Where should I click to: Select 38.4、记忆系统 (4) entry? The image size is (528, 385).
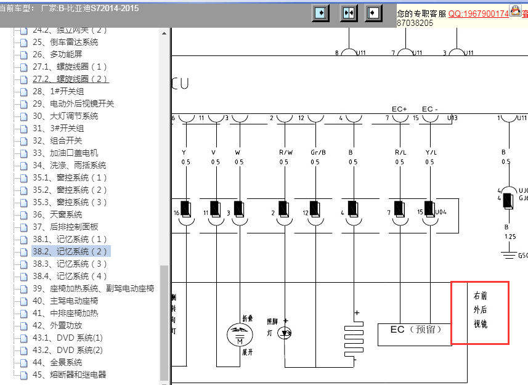click(x=70, y=277)
